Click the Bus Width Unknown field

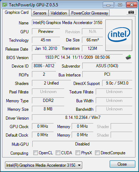(x=114, y=101)
